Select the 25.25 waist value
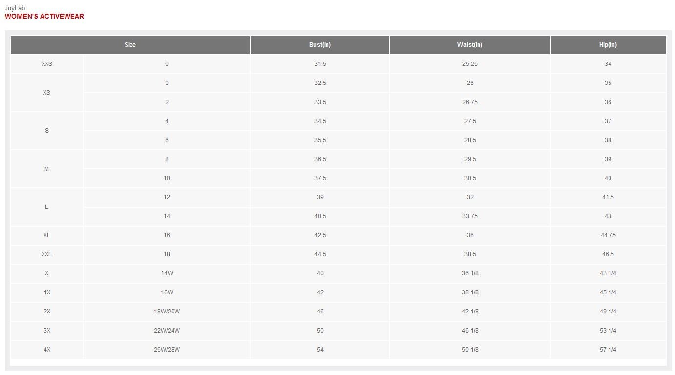The width and height of the screenshot is (675, 375). click(x=470, y=64)
